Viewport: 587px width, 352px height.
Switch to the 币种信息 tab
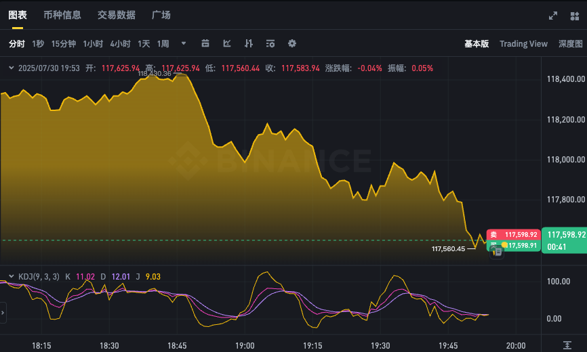(62, 15)
